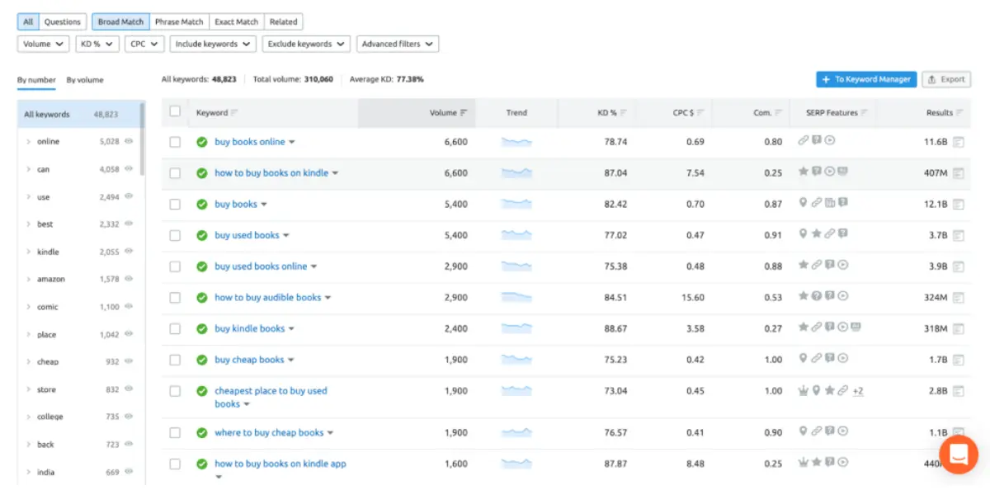The image size is (990, 495).
Task: Click the KD value 88.67
Action: [615, 328]
